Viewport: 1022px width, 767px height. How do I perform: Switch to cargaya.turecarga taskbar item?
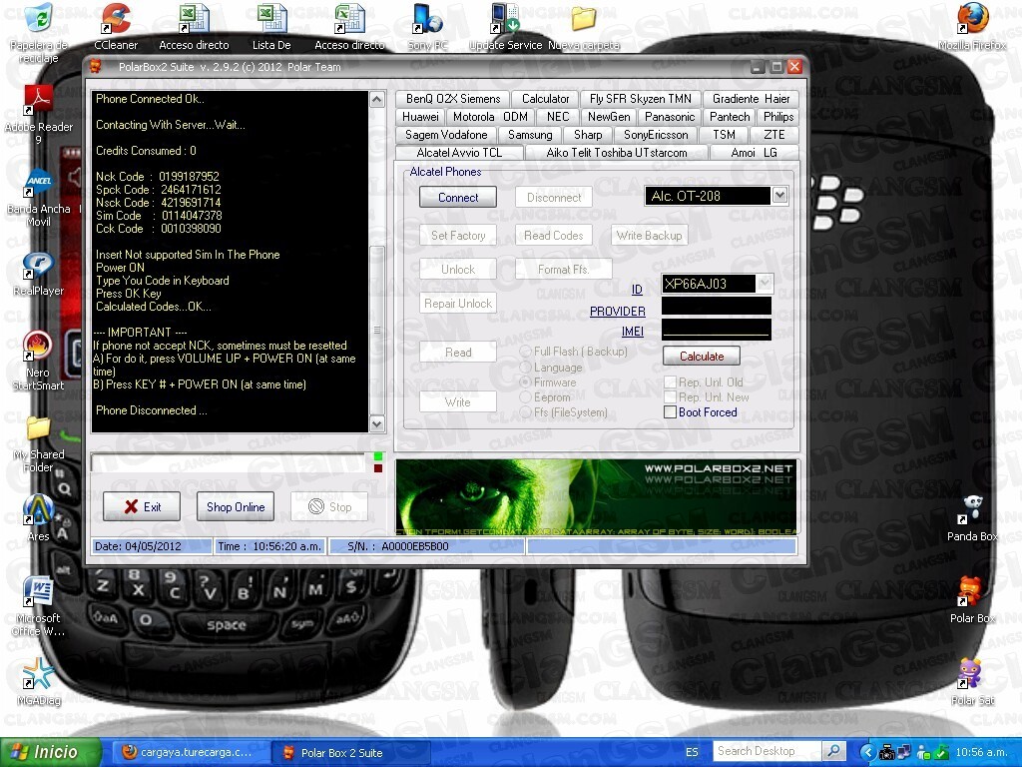[x=190, y=753]
